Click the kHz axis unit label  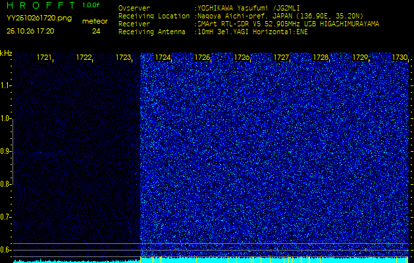click(6, 53)
